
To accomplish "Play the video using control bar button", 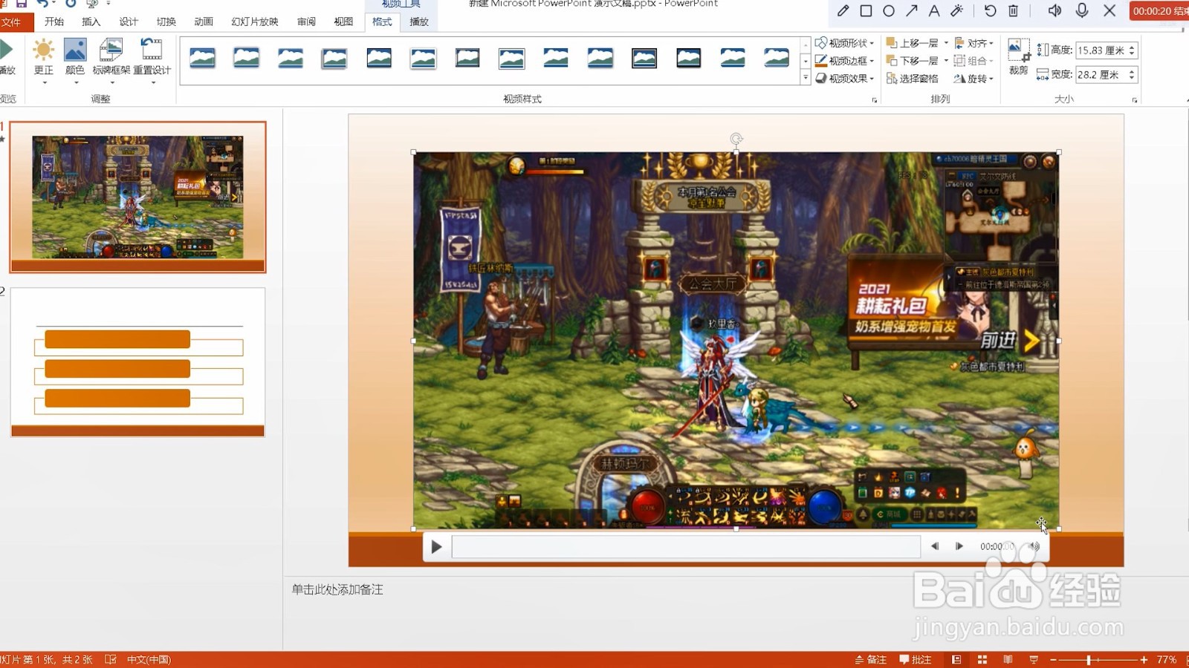I will tap(437, 547).
